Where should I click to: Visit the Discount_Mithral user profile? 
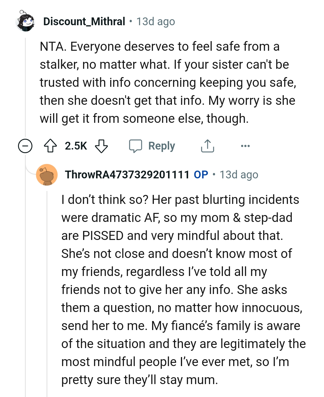pyautogui.click(x=84, y=22)
